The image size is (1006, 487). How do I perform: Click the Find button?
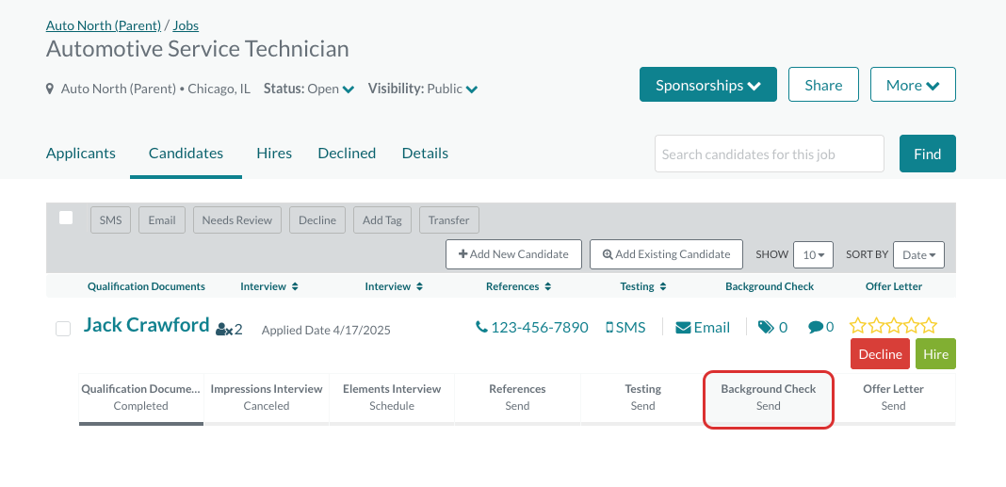point(928,154)
